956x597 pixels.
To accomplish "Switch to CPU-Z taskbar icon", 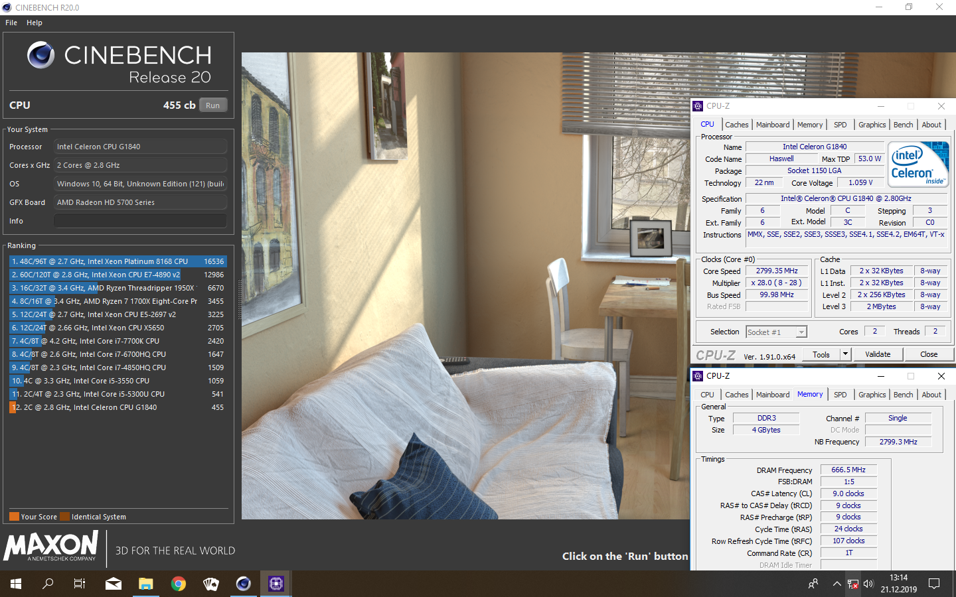I will coord(276,584).
